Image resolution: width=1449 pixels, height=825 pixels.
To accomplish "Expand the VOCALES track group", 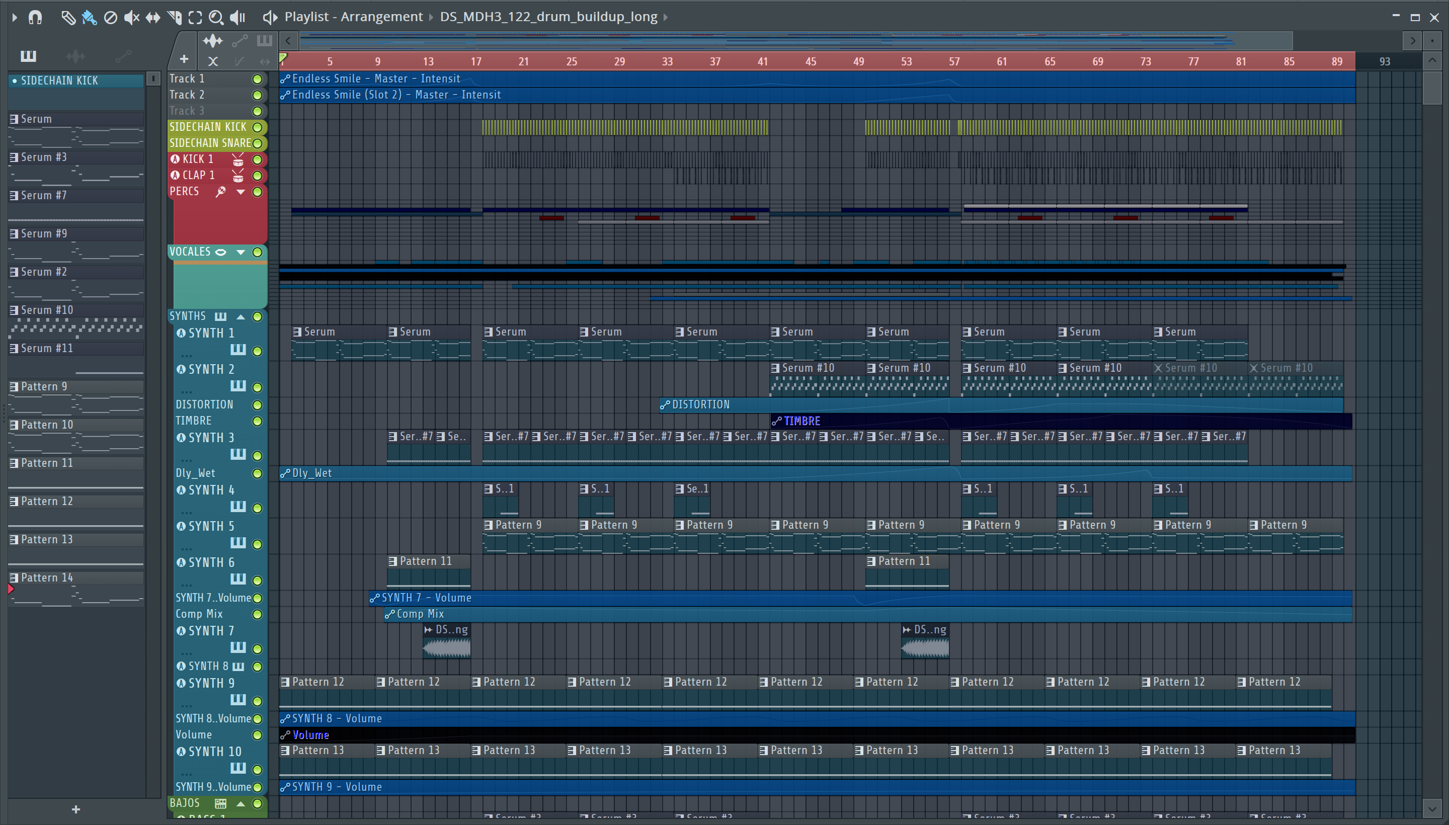I will click(241, 252).
